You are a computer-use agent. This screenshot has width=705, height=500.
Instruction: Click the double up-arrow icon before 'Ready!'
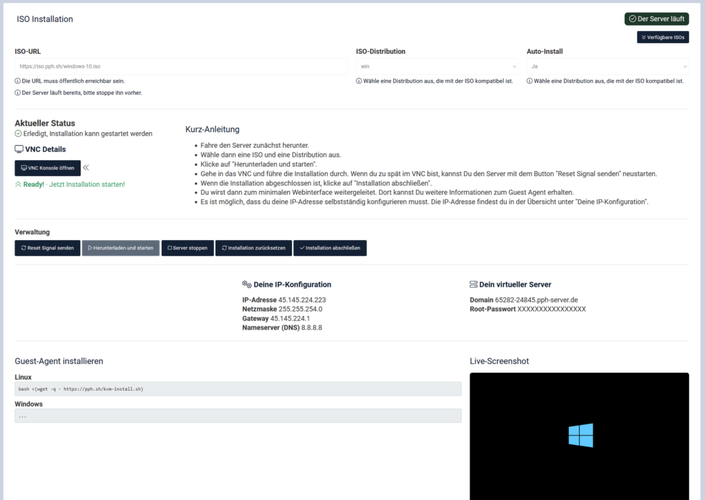click(x=18, y=184)
